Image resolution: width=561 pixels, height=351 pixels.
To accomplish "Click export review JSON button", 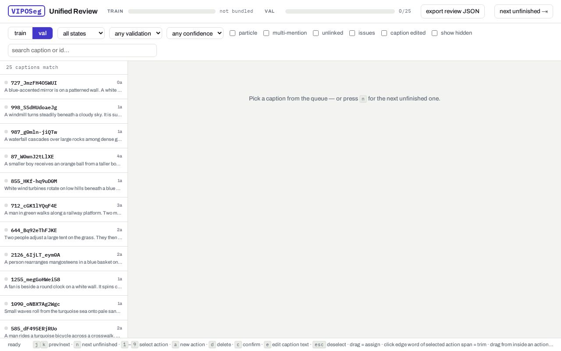I will (453, 11).
